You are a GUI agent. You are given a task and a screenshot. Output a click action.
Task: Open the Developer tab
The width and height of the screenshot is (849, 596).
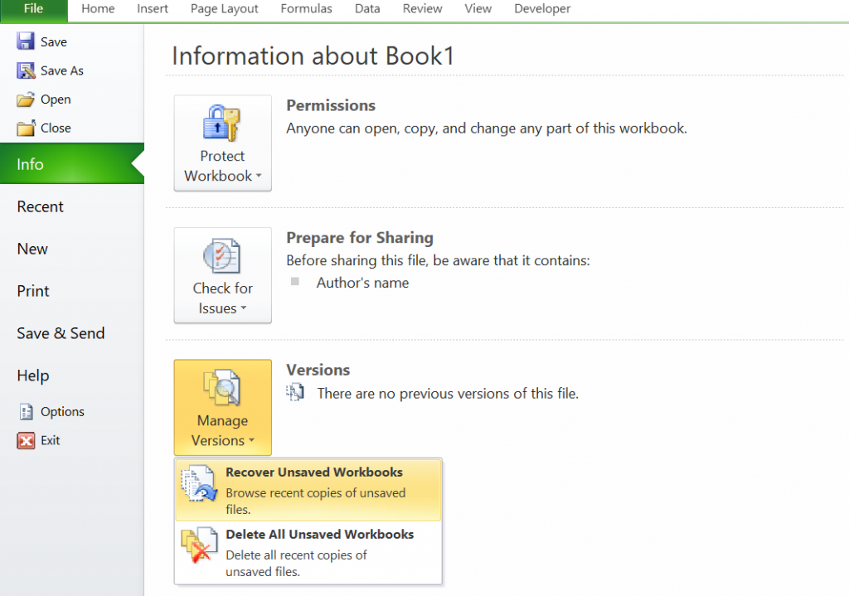click(542, 9)
